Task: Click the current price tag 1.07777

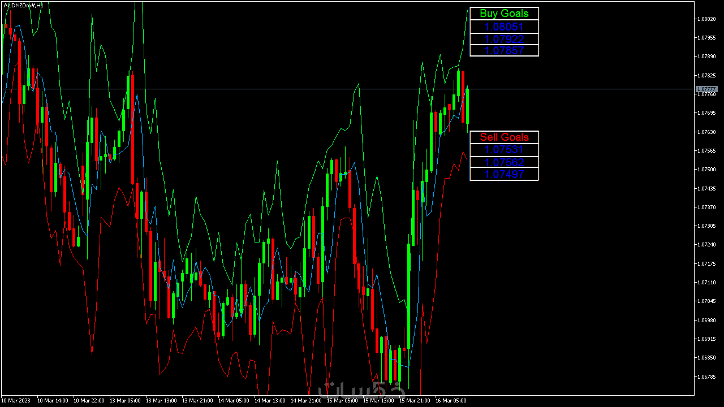Action: tap(706, 89)
